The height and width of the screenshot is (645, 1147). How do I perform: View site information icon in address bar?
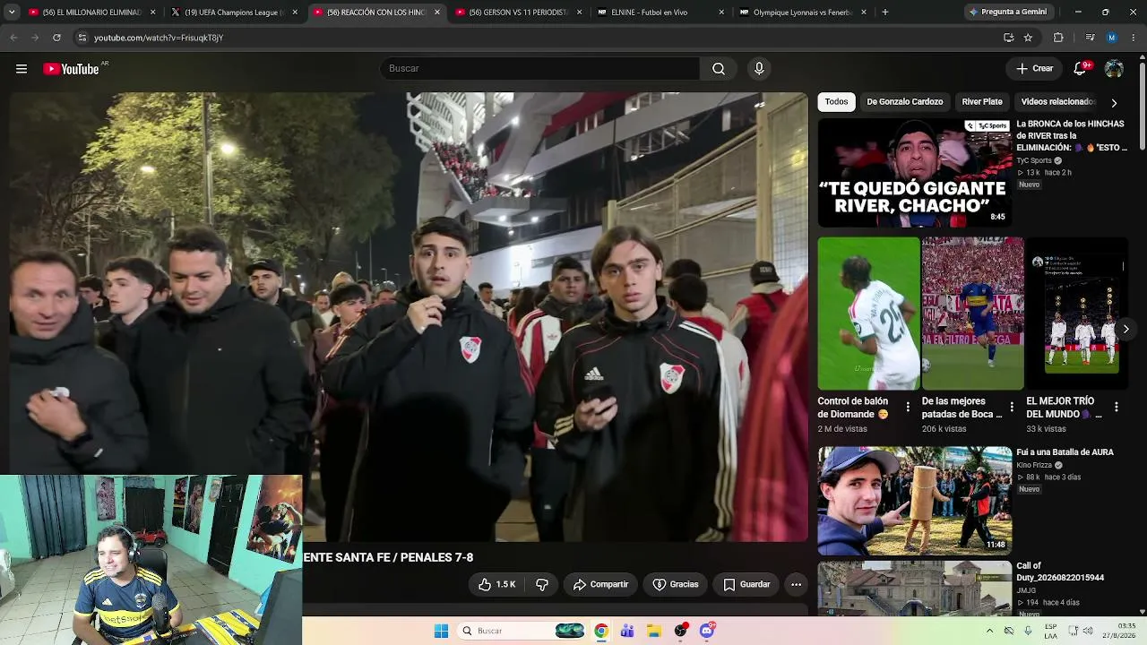pyautogui.click(x=82, y=38)
